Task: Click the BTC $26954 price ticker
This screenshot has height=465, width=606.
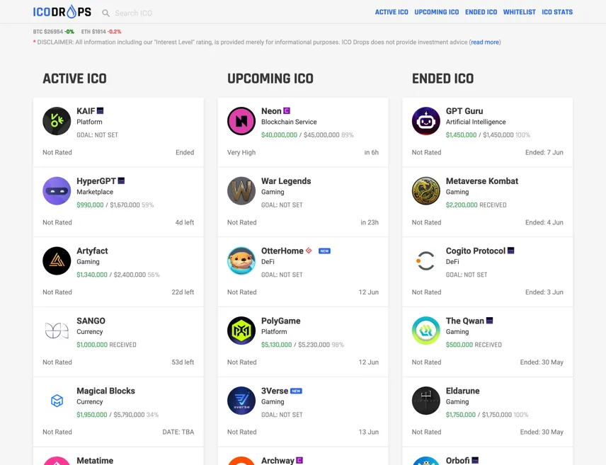Action: pyautogui.click(x=54, y=32)
